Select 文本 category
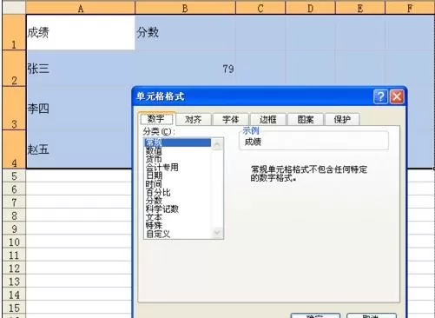435x318 pixels. 178,217
